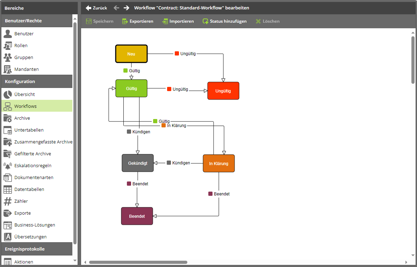
Task: Open the Archive menu entry
Action: click(37, 118)
